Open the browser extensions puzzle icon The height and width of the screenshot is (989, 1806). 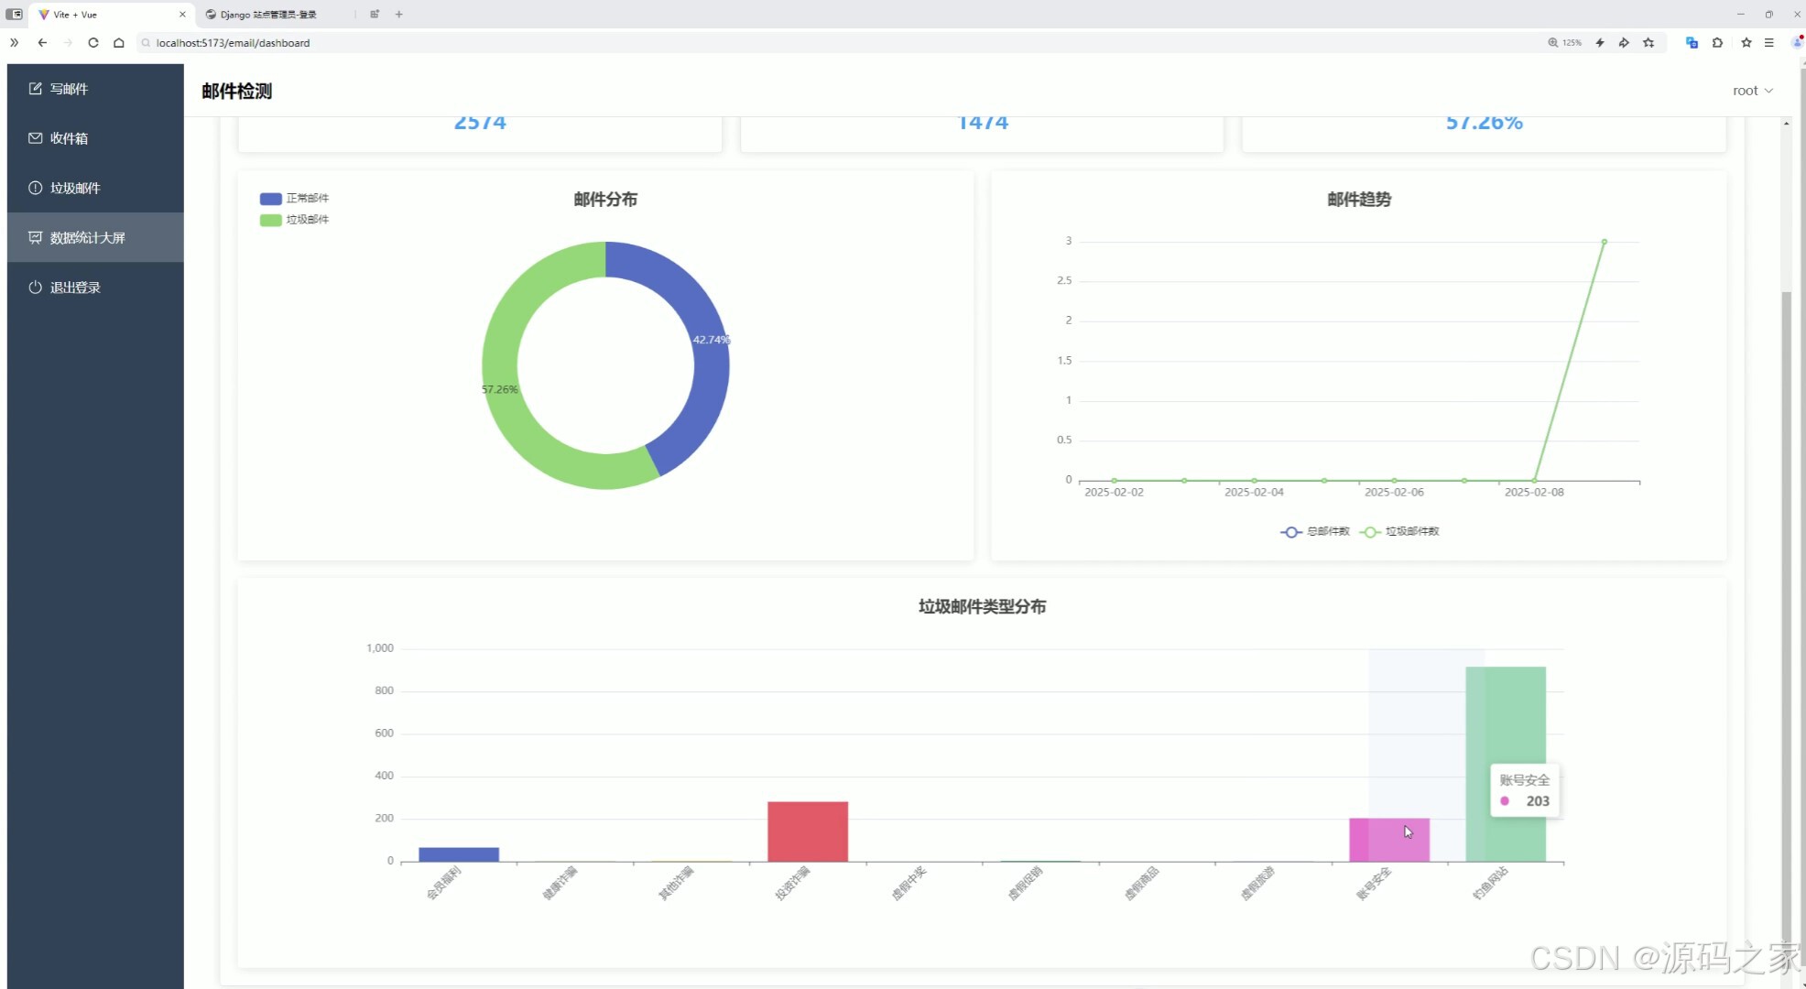pos(1717,42)
